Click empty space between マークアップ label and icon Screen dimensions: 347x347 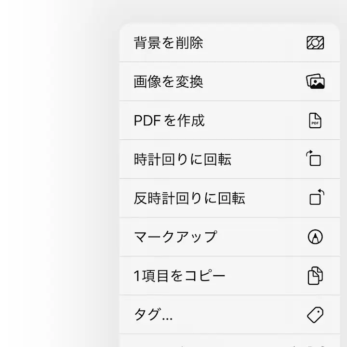click(x=260, y=237)
